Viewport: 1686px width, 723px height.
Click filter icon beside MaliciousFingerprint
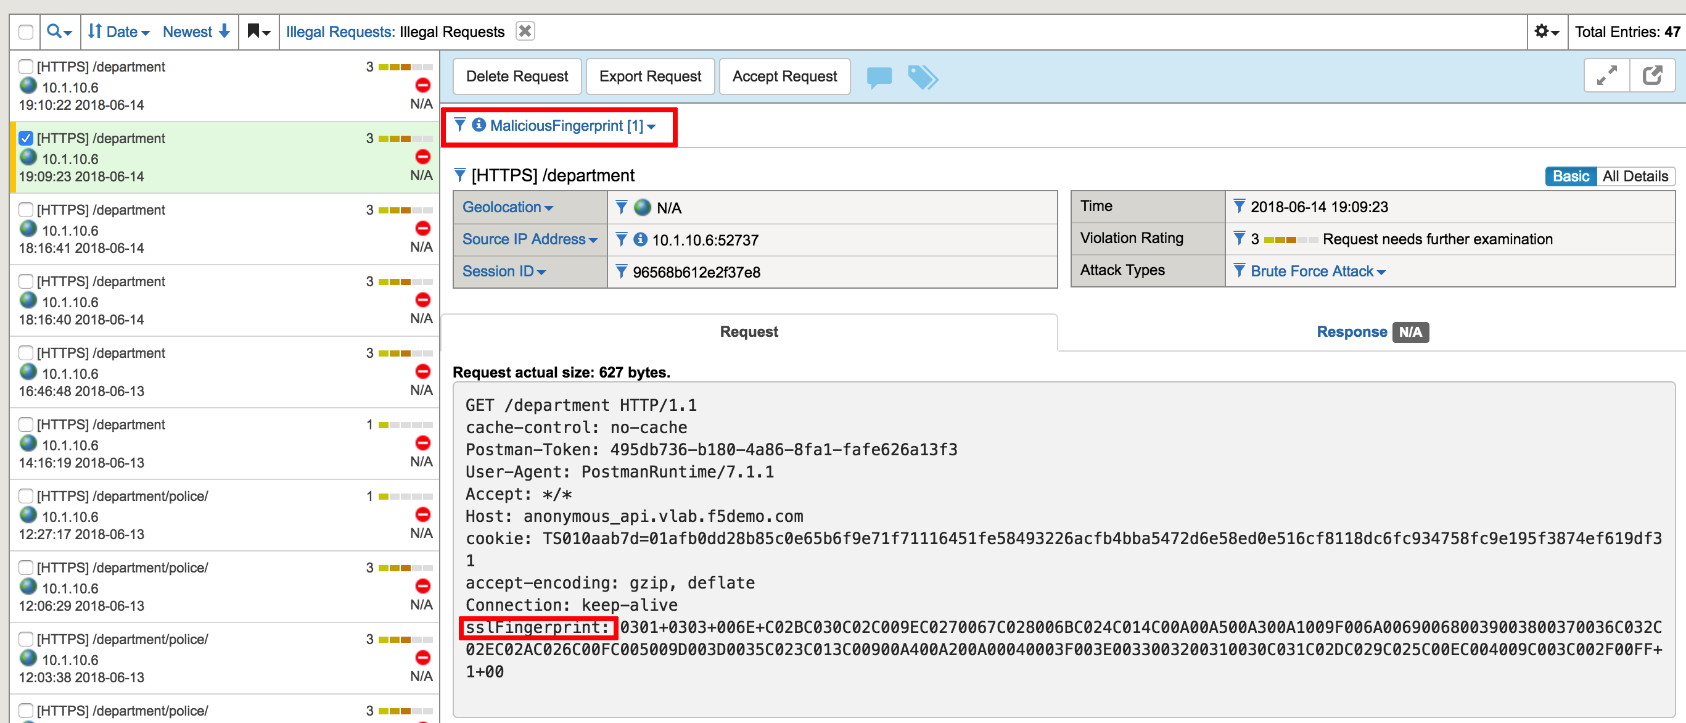[460, 125]
